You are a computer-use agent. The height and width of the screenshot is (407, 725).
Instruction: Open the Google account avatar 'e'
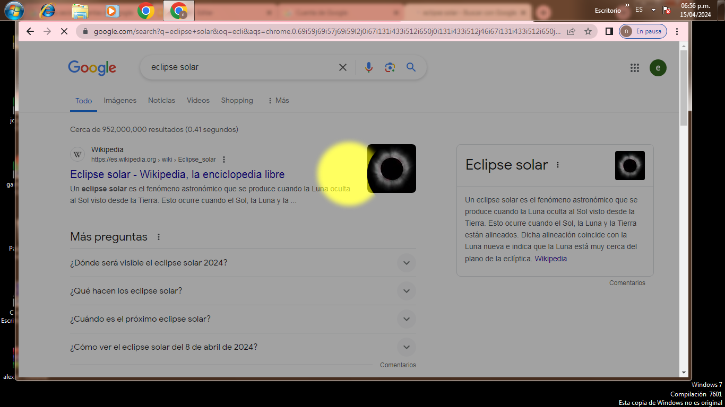pyautogui.click(x=658, y=68)
